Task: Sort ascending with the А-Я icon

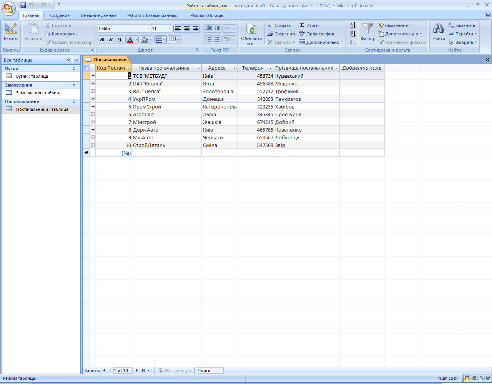Action: pos(353,25)
